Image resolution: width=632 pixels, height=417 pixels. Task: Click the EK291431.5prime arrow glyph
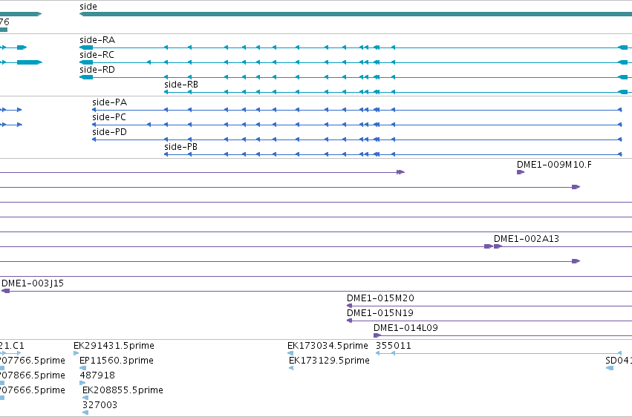76,353
